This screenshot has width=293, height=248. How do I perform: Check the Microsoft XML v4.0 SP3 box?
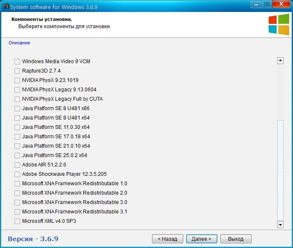pos(17,221)
